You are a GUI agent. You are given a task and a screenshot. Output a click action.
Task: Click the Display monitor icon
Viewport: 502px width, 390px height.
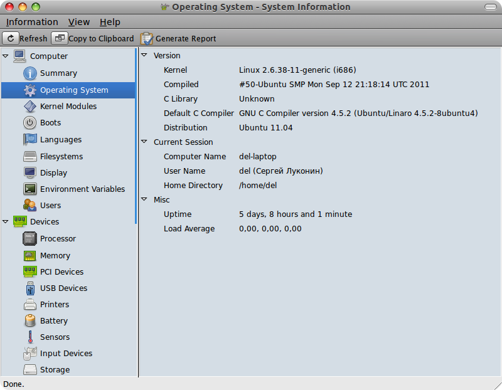[29, 173]
